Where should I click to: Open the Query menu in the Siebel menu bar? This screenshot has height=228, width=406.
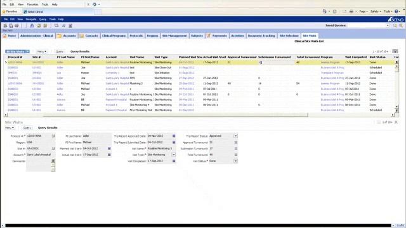point(43,20)
